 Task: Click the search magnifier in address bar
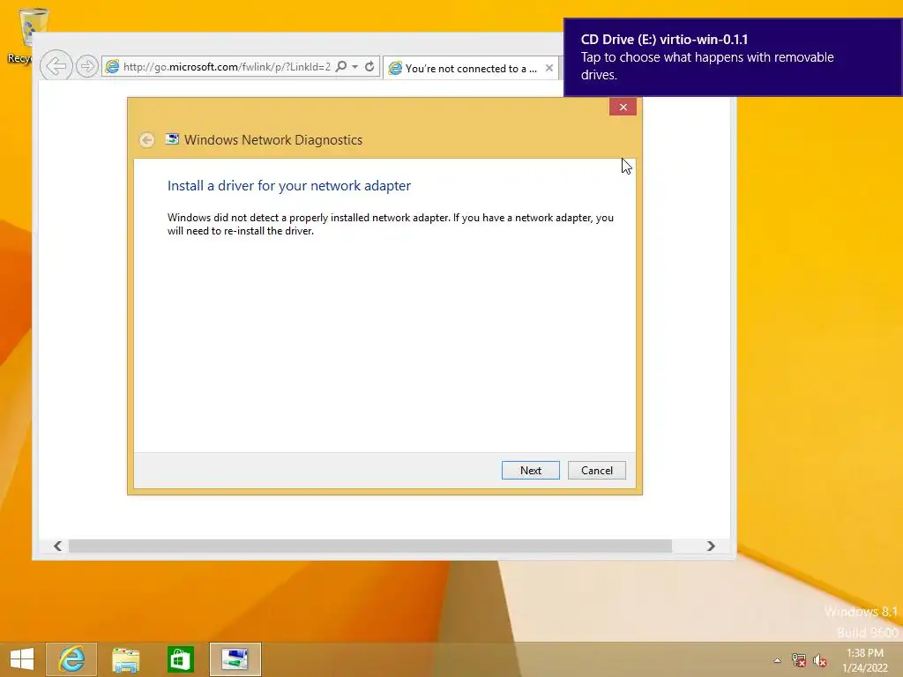341,67
